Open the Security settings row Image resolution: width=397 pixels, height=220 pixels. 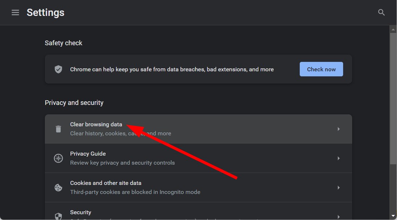(x=81, y=212)
